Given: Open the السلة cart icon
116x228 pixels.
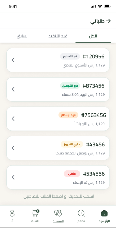Looking at the screenshot, I should tap(35, 213).
